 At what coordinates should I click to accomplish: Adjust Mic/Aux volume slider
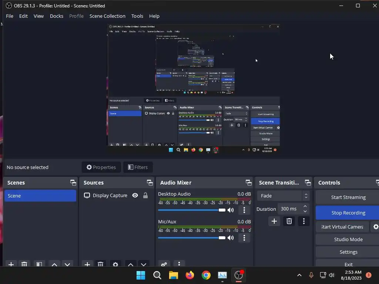coord(191,238)
